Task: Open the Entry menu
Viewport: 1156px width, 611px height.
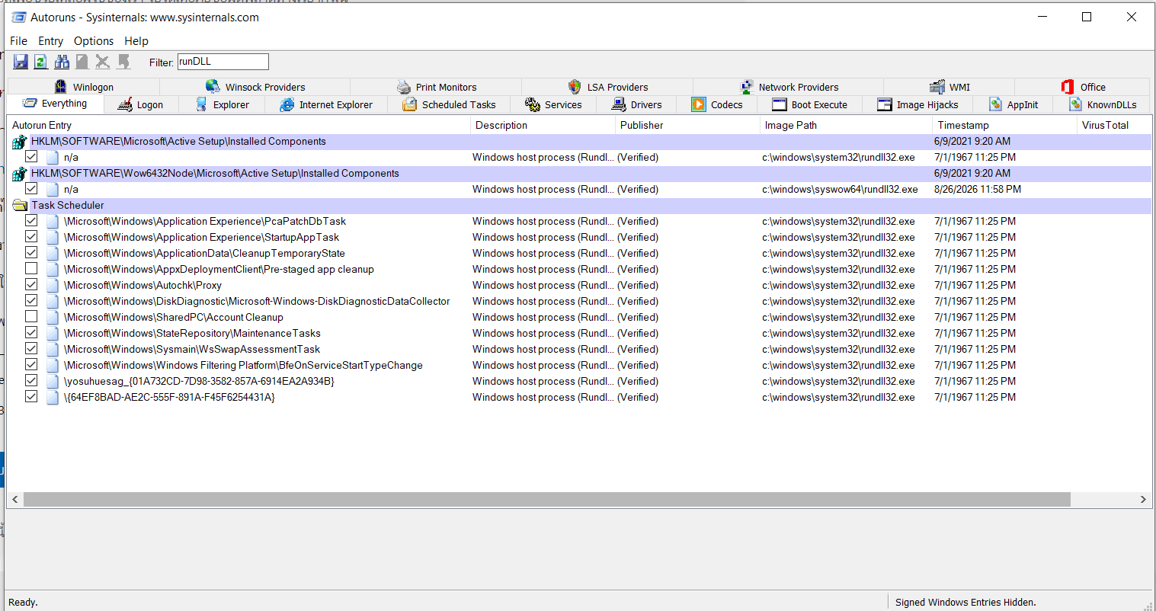Action: tap(51, 41)
